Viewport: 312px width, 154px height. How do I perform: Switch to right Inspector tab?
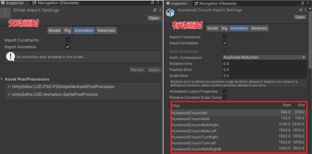point(177,3)
